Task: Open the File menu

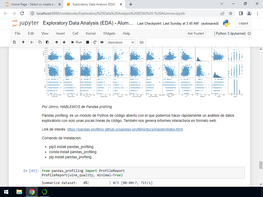Action: tap(18, 34)
